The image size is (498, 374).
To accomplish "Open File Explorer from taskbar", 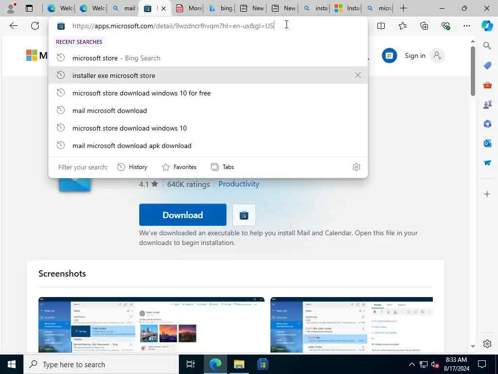I will coord(239,364).
